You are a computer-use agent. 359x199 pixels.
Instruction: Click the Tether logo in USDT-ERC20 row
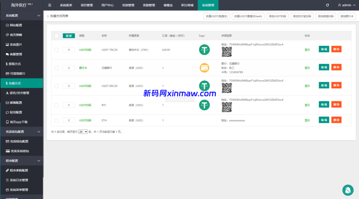pos(204,86)
